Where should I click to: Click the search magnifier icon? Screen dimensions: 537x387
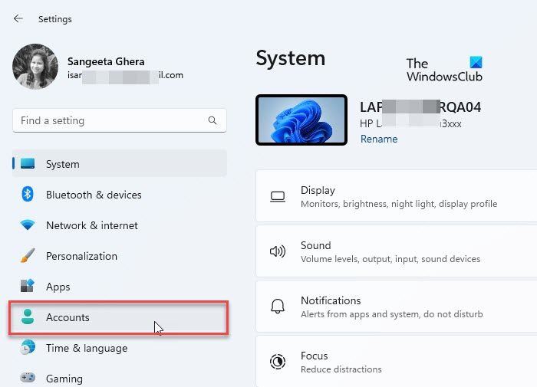pos(212,120)
